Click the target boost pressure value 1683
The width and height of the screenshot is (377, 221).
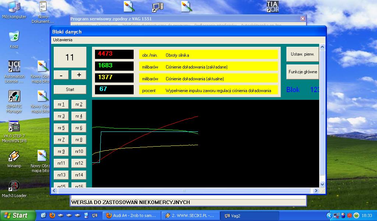click(114, 66)
